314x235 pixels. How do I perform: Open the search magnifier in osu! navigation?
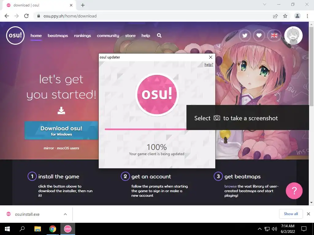coord(159,35)
